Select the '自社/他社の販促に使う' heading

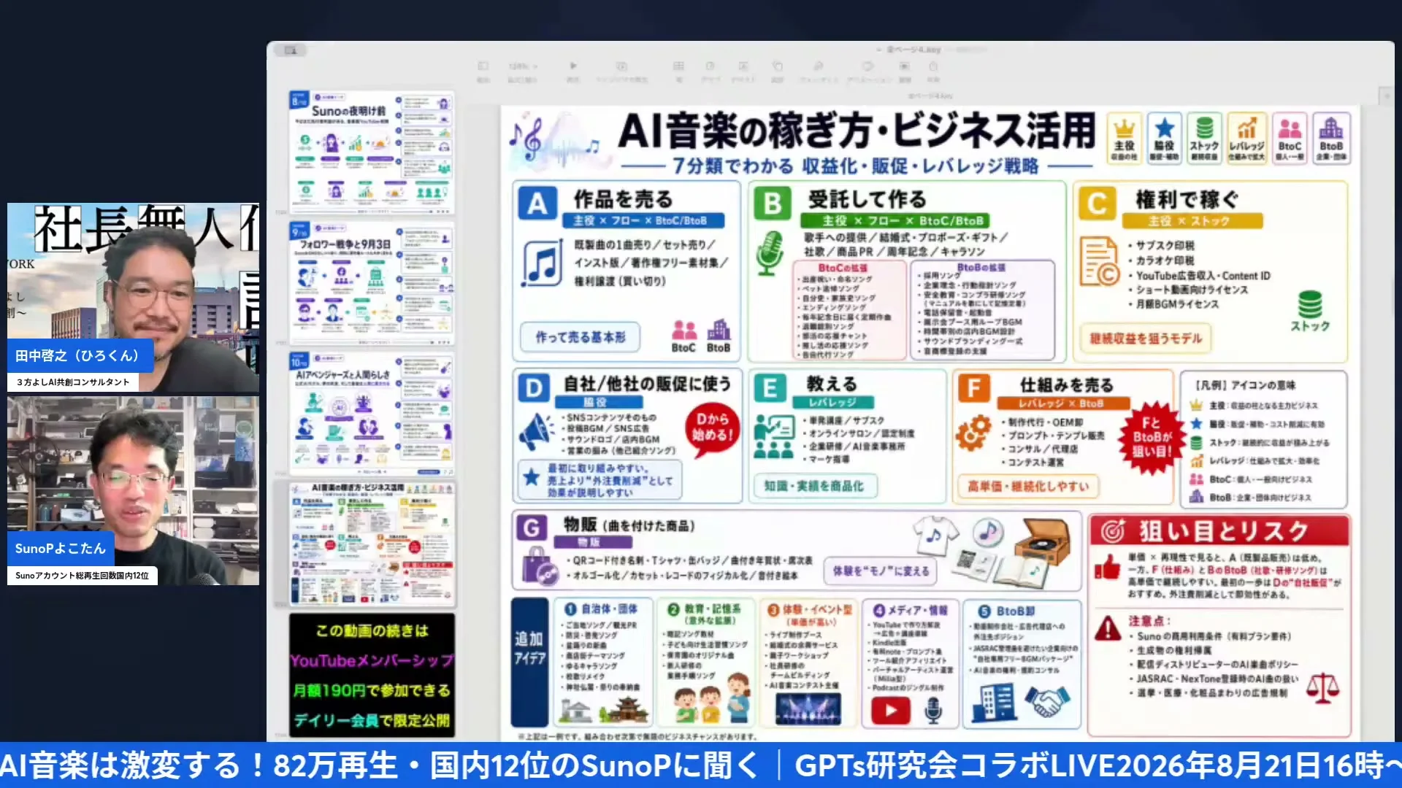coord(647,384)
